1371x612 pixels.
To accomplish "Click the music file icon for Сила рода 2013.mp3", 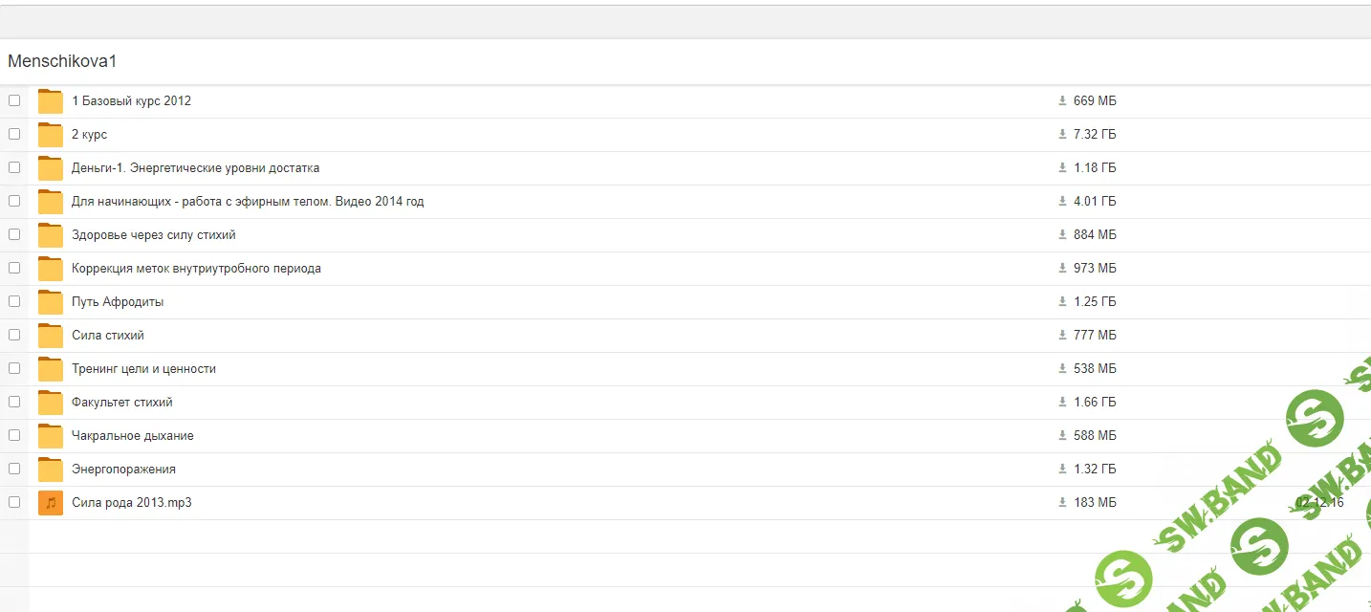I will click(x=50, y=503).
